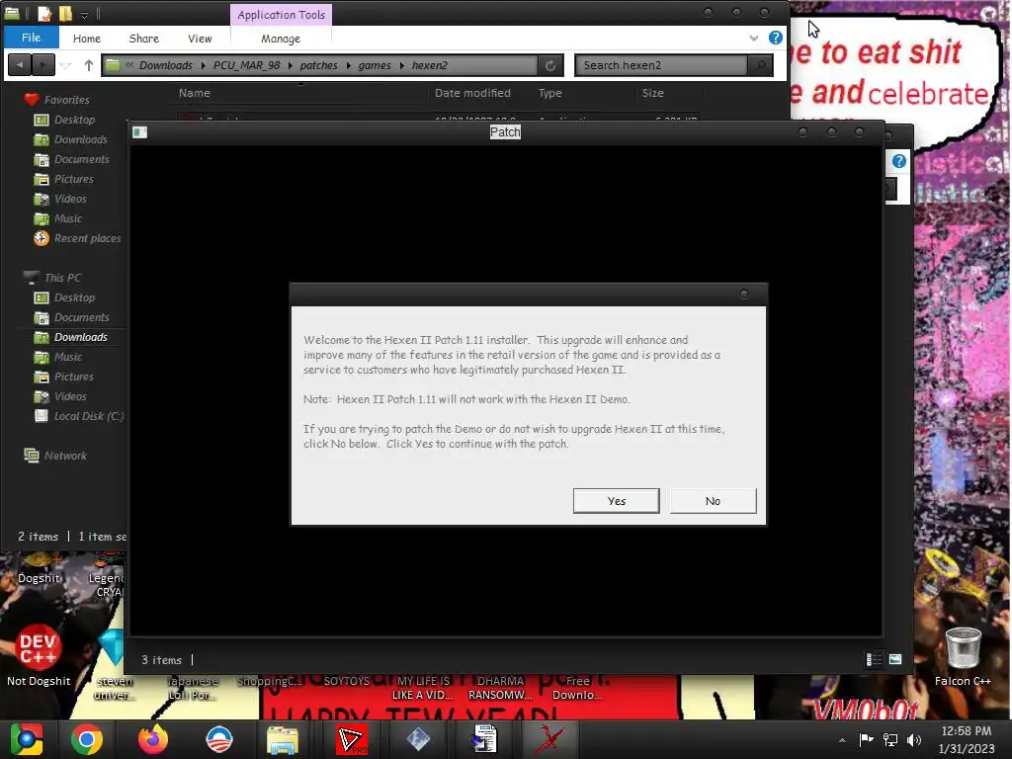The image size is (1012, 759).
Task: Open Explorer help question mark icon
Action: (775, 38)
